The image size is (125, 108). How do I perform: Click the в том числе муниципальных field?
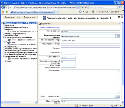[x=68, y=66]
